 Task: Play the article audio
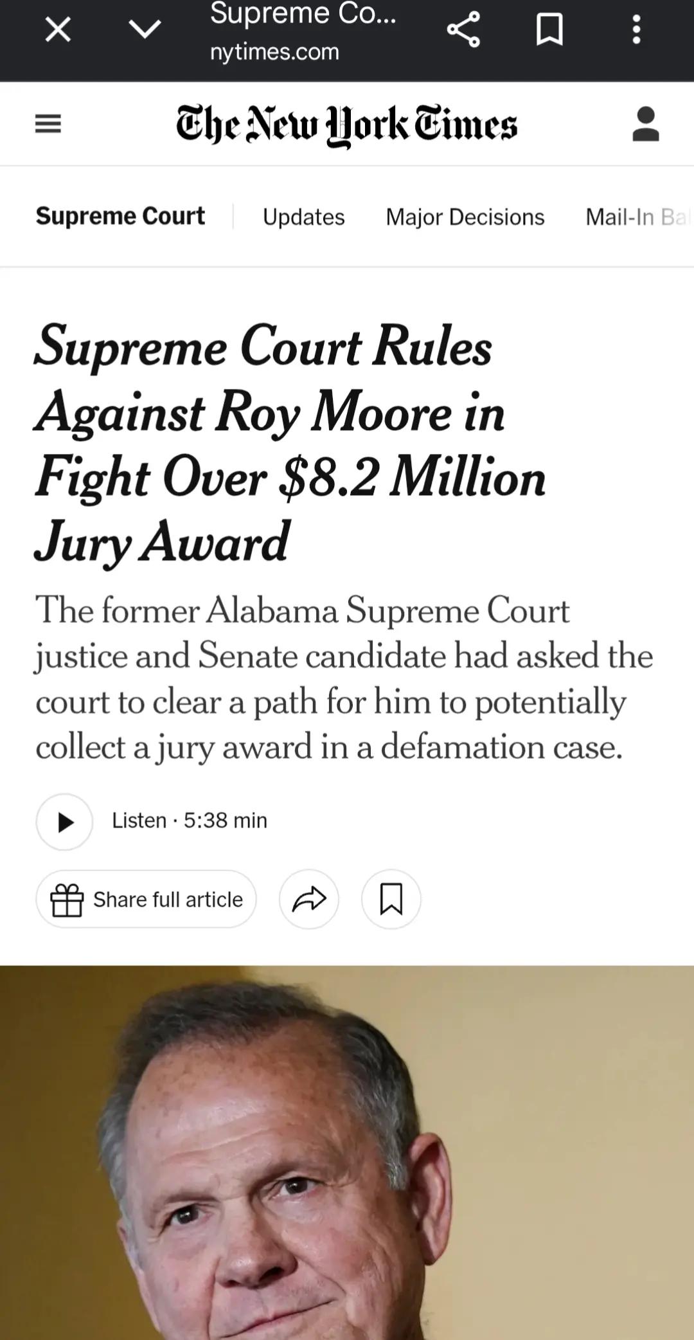click(x=64, y=822)
